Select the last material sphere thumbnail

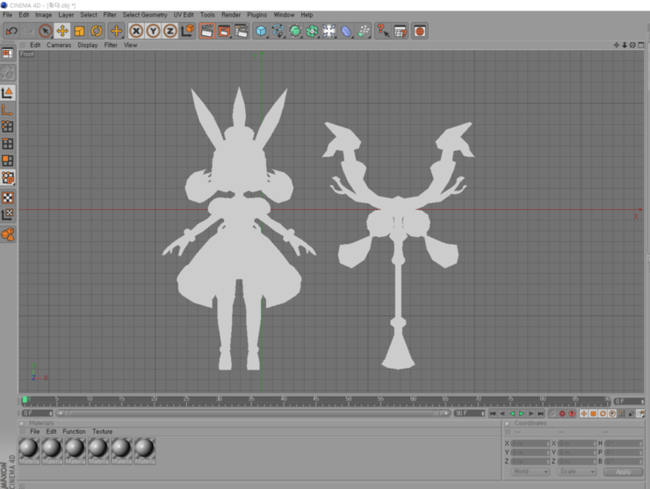pos(145,450)
